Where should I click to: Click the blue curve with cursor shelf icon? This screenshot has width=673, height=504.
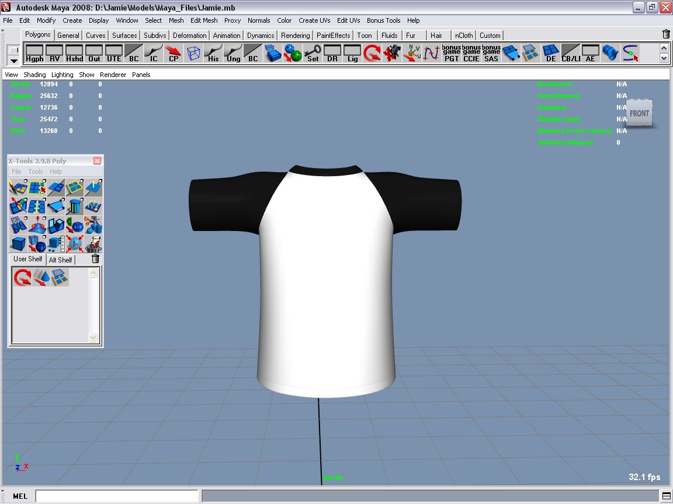[x=630, y=54]
